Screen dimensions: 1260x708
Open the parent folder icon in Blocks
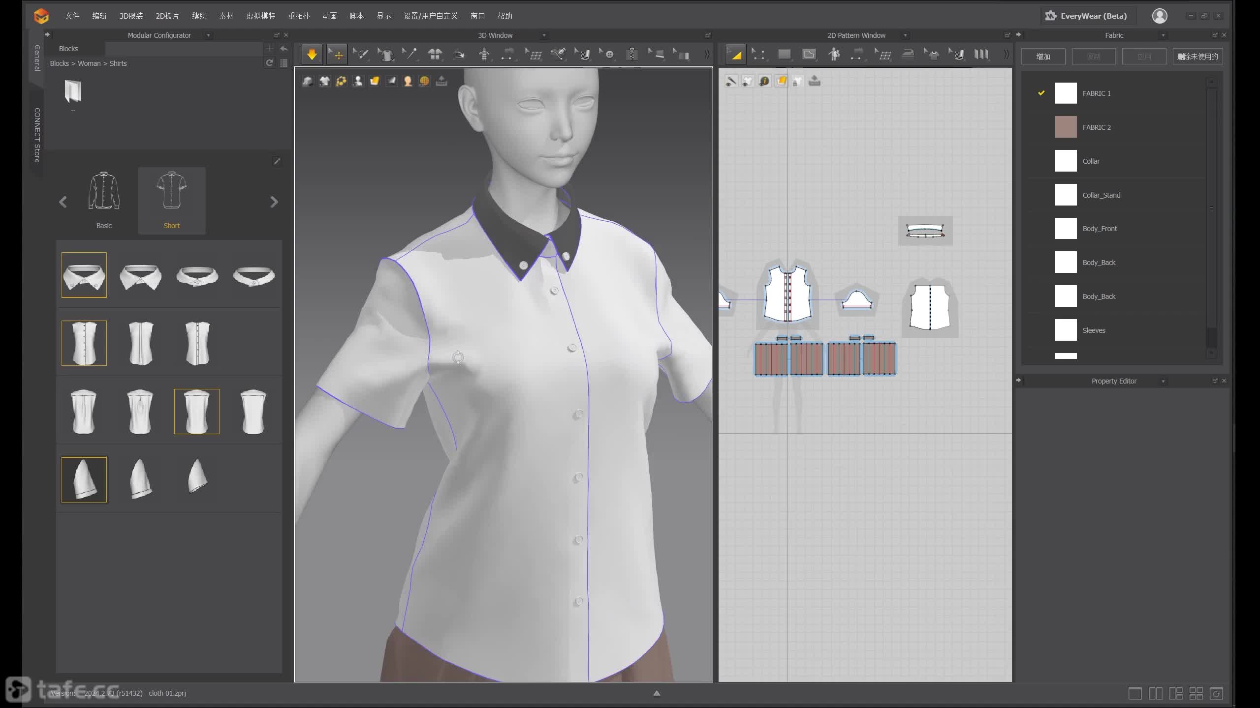(x=73, y=91)
